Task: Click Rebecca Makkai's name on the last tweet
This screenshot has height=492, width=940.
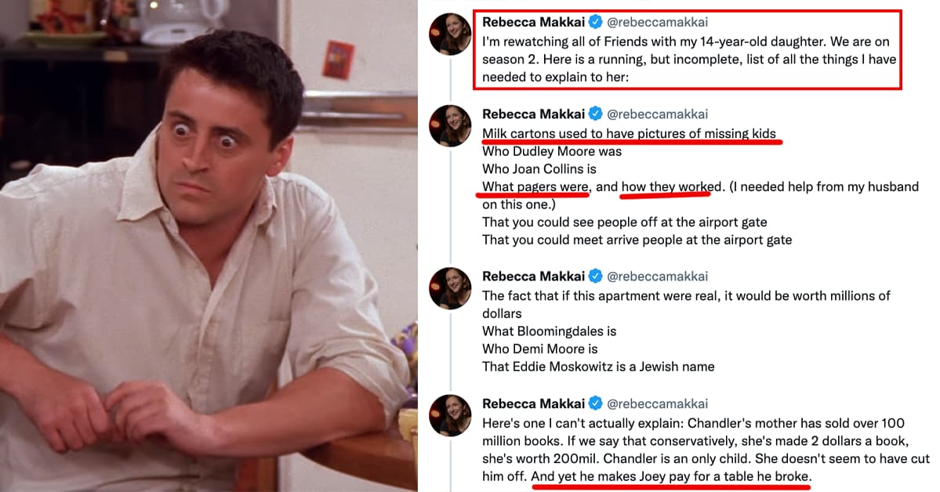Action: click(533, 403)
